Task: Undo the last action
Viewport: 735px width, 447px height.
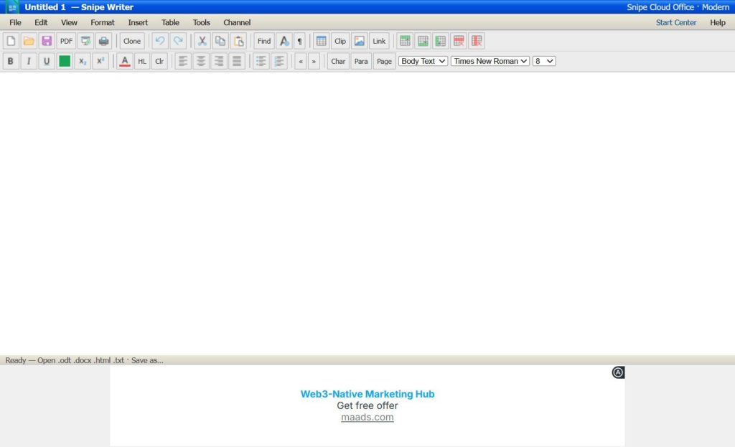Action: pyautogui.click(x=160, y=41)
